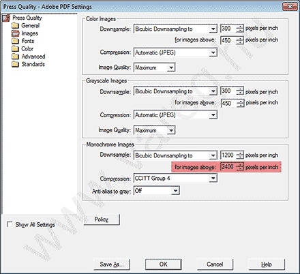Image resolution: width=300 pixels, height=274 pixels.
Task: Enable the Show All Settings checkbox
Action: pos(10,224)
